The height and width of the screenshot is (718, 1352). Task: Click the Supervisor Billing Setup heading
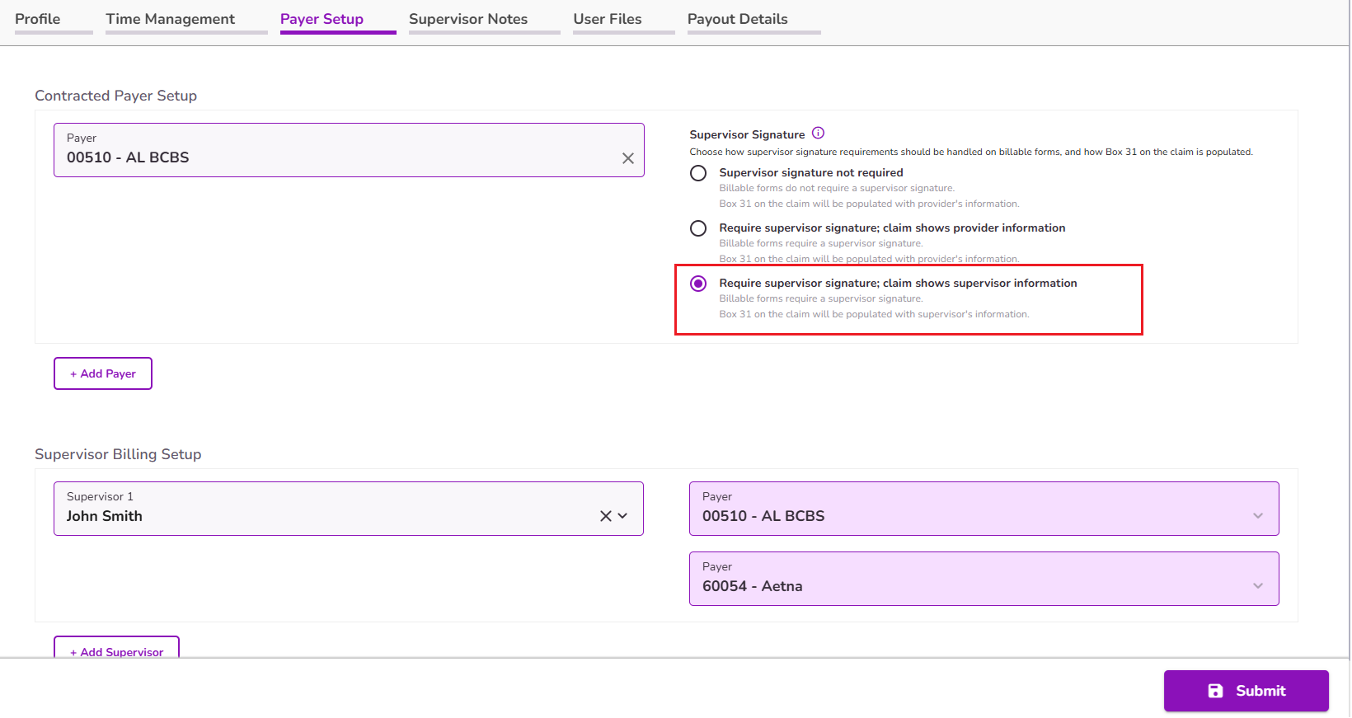[x=118, y=454]
